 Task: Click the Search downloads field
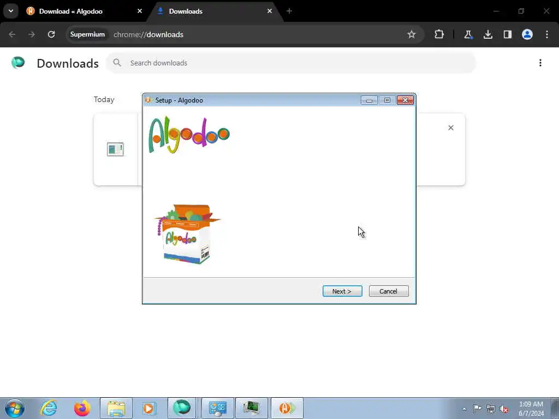pyautogui.click(x=291, y=63)
